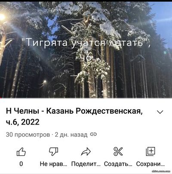This screenshot has height=174, width=172.
Task: Open the video title 'Н Челны - Казань Рождественская'
Action: 74,111
